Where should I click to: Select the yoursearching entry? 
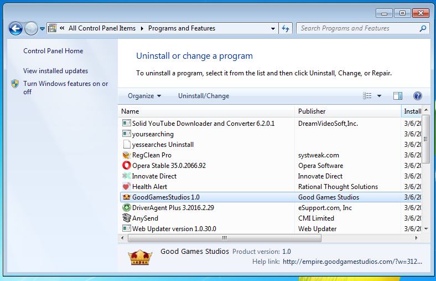pos(153,134)
